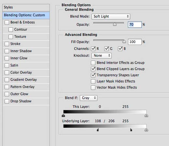
Task: Enable Color Overlay checkbox
Action: click(7, 73)
